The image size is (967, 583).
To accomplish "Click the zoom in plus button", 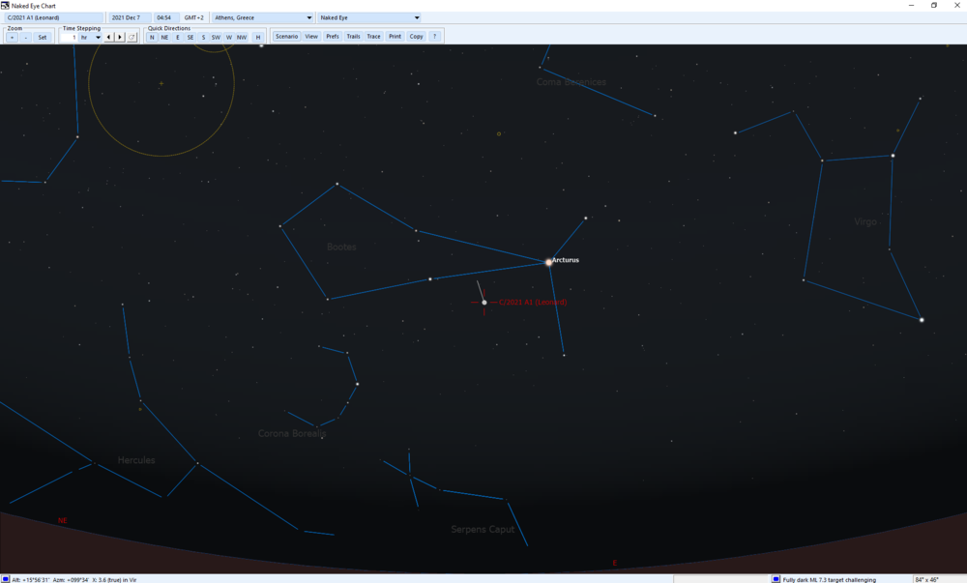I will pos(12,37).
